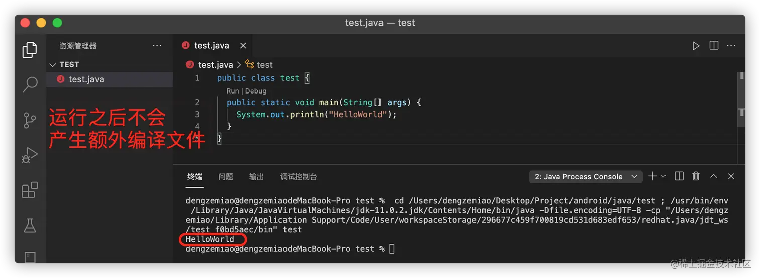Switch to the 问题 panel tab

click(x=226, y=177)
